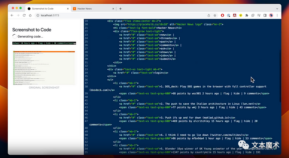Click the '86 points by mfbx9da4' code line
The height and width of the screenshot is (158, 289).
(x=196, y=139)
